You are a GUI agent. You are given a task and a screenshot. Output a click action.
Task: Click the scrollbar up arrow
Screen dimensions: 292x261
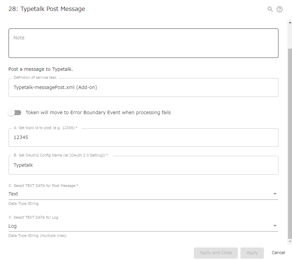pyautogui.click(x=290, y=22)
